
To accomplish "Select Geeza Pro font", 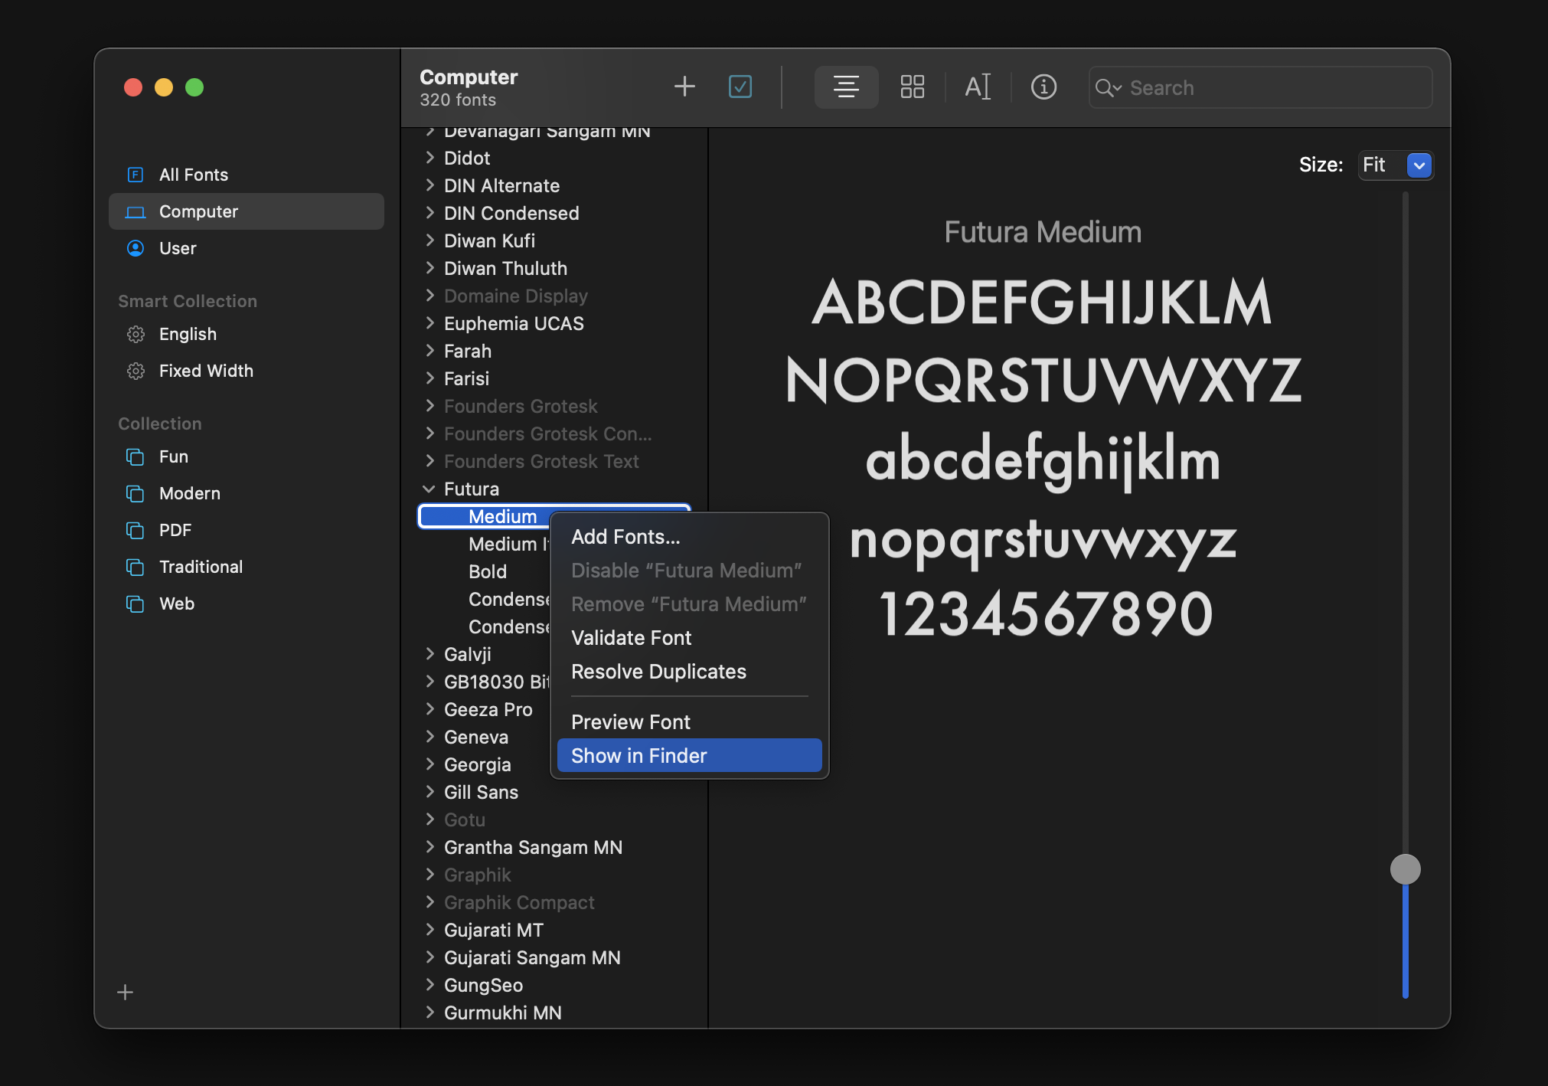I will click(x=488, y=709).
